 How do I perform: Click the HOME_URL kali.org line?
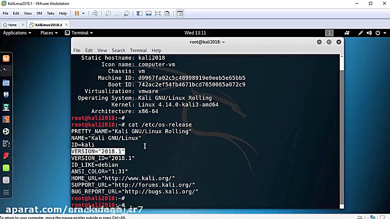[123, 178]
